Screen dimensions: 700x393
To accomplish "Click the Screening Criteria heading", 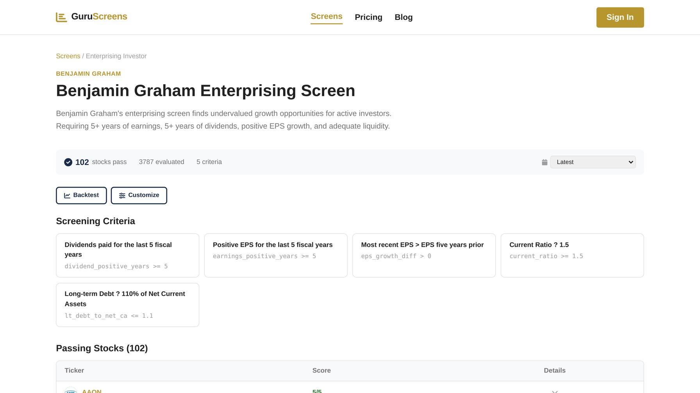I will point(95,221).
